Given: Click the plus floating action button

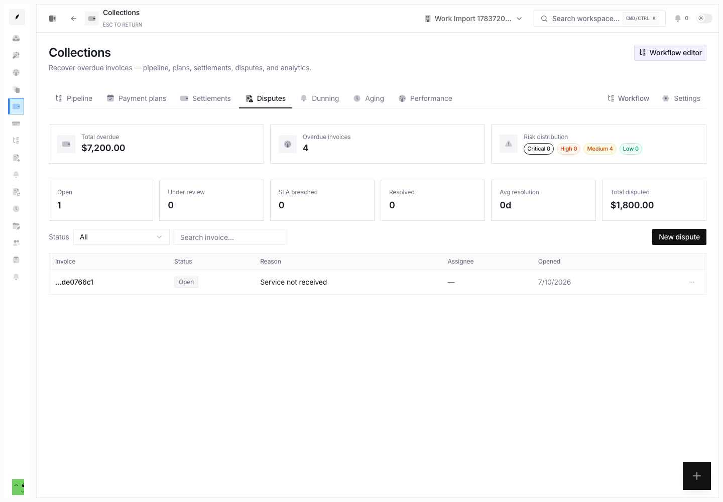Looking at the screenshot, I should (x=697, y=476).
